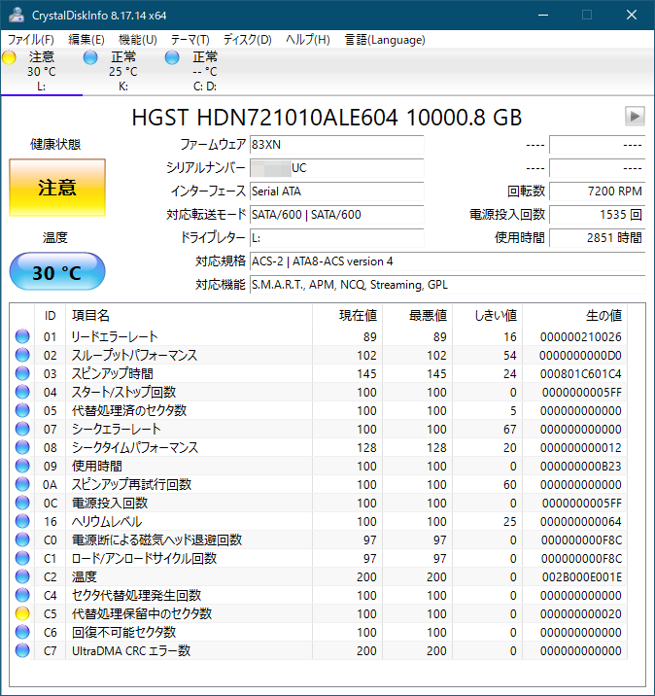
Task: Click the 対応機能 field S.M.A.R.T., APM
Action: pos(447,285)
